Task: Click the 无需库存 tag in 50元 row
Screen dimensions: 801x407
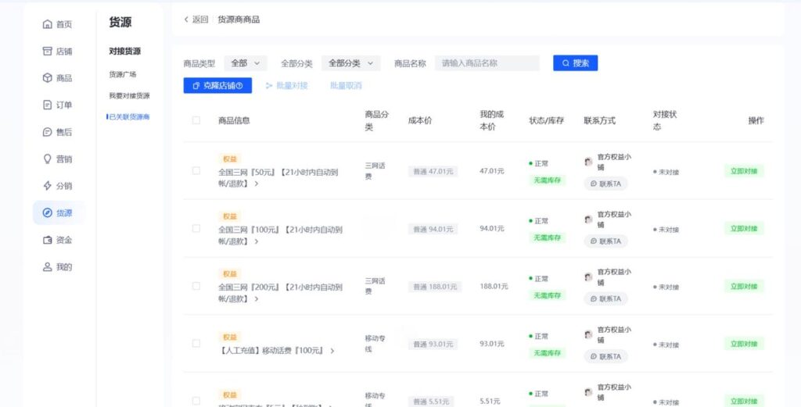Action: (547, 180)
